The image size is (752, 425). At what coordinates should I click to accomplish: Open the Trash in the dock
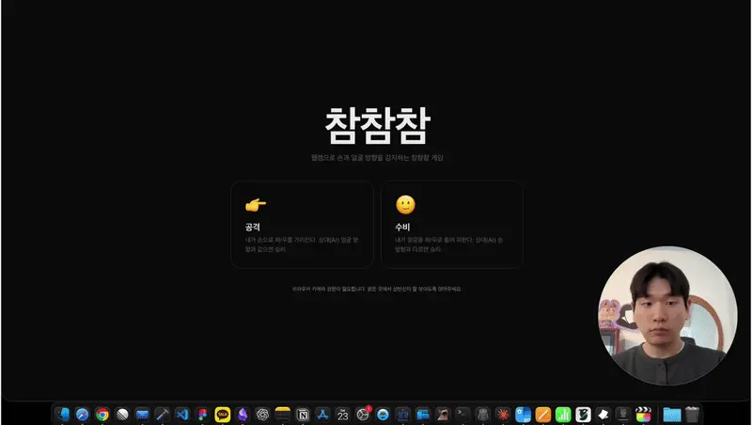pos(692,415)
